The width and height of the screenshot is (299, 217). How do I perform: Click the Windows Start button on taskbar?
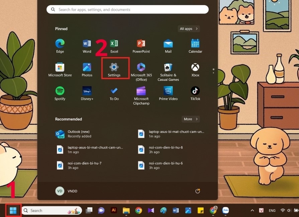(x=13, y=210)
